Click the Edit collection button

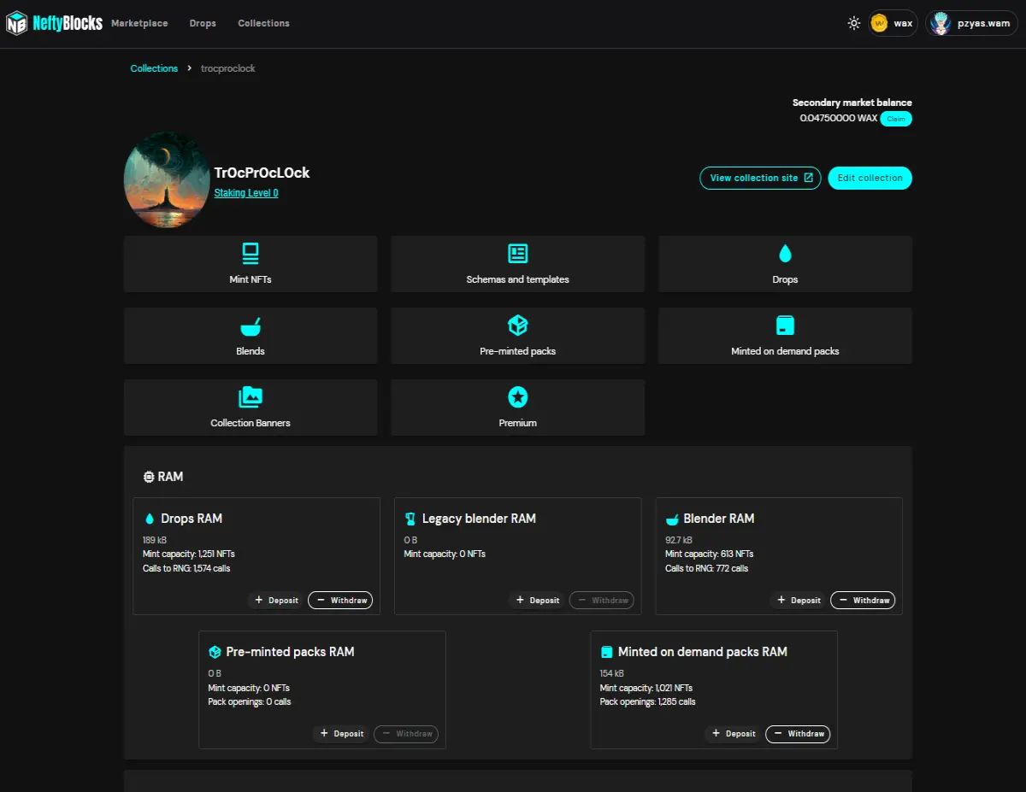[x=870, y=178]
